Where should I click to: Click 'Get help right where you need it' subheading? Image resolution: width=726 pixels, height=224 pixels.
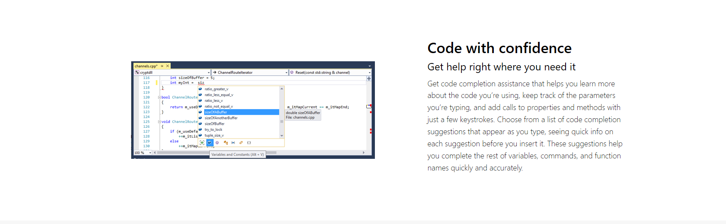pos(502,67)
